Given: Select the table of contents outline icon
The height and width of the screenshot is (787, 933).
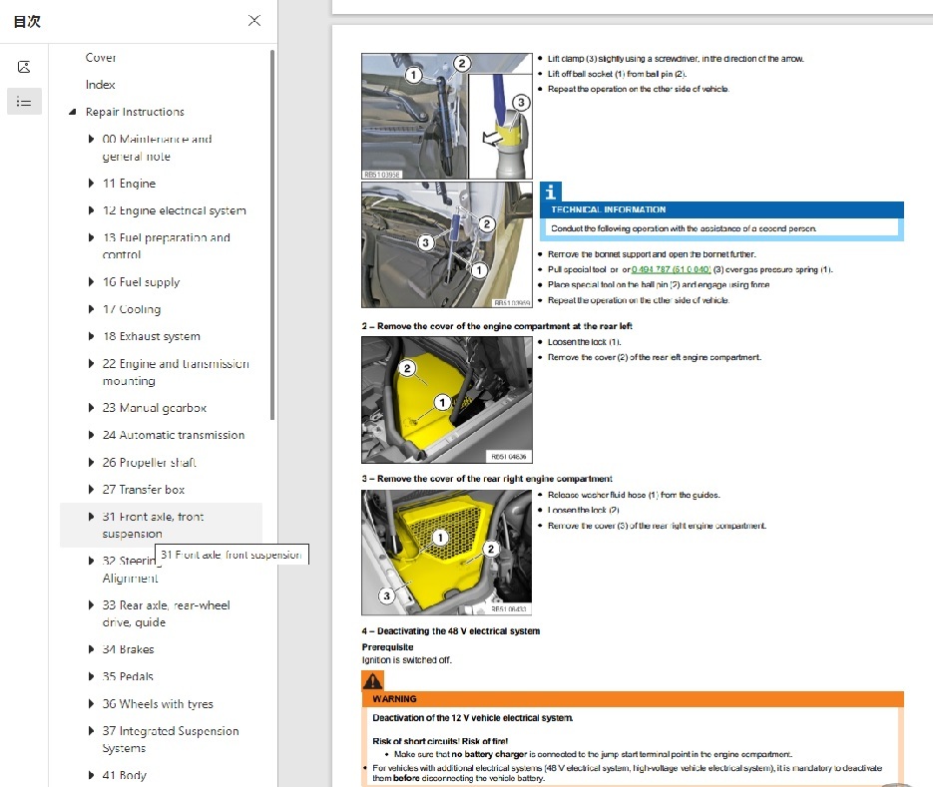Looking at the screenshot, I should (x=24, y=101).
